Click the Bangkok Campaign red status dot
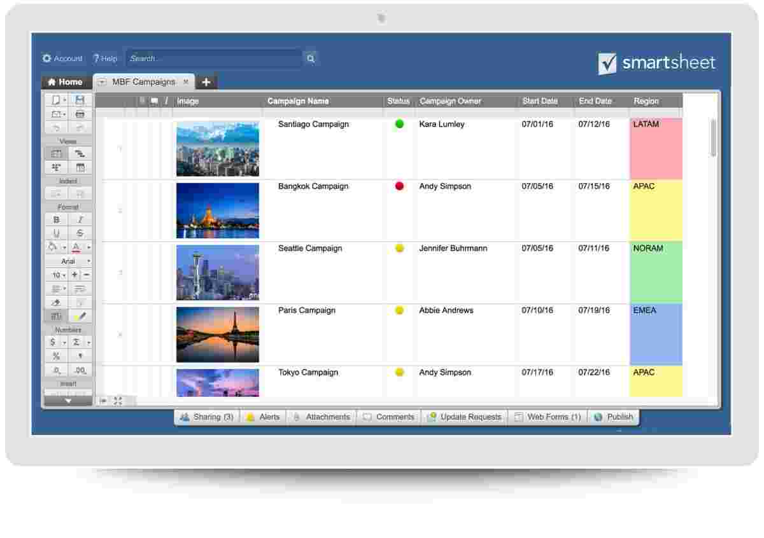 point(399,186)
